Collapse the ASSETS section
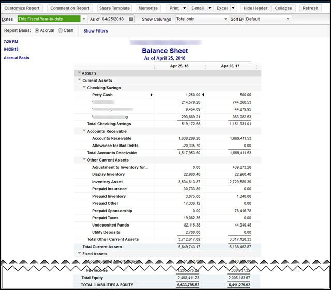The height and width of the screenshot is (290, 331). coord(79,73)
